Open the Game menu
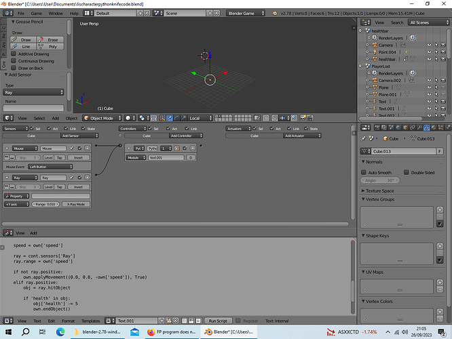 [x=37, y=14]
